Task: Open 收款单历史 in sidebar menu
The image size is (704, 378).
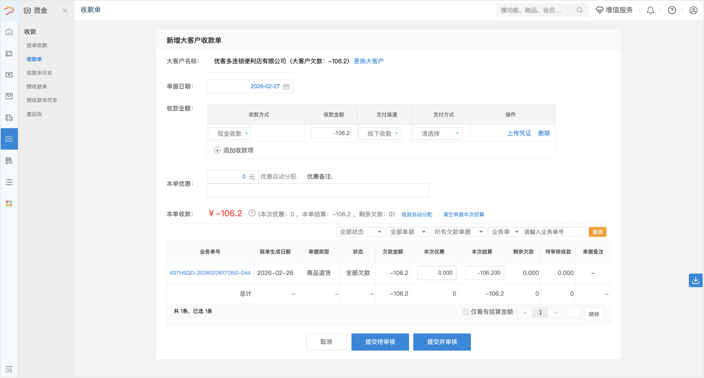Action: pos(39,73)
